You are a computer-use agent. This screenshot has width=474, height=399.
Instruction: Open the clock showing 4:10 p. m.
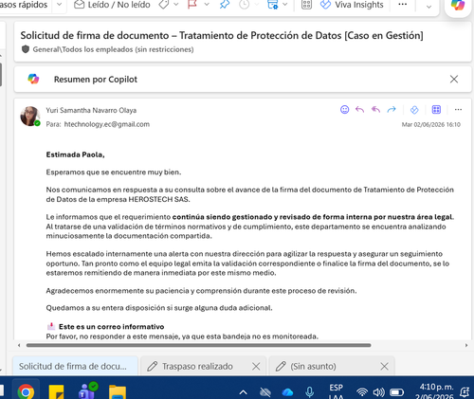pyautogui.click(x=434, y=391)
